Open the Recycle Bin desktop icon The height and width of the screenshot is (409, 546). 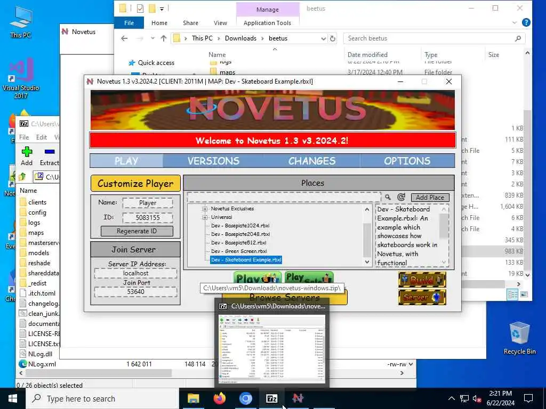[x=519, y=338]
